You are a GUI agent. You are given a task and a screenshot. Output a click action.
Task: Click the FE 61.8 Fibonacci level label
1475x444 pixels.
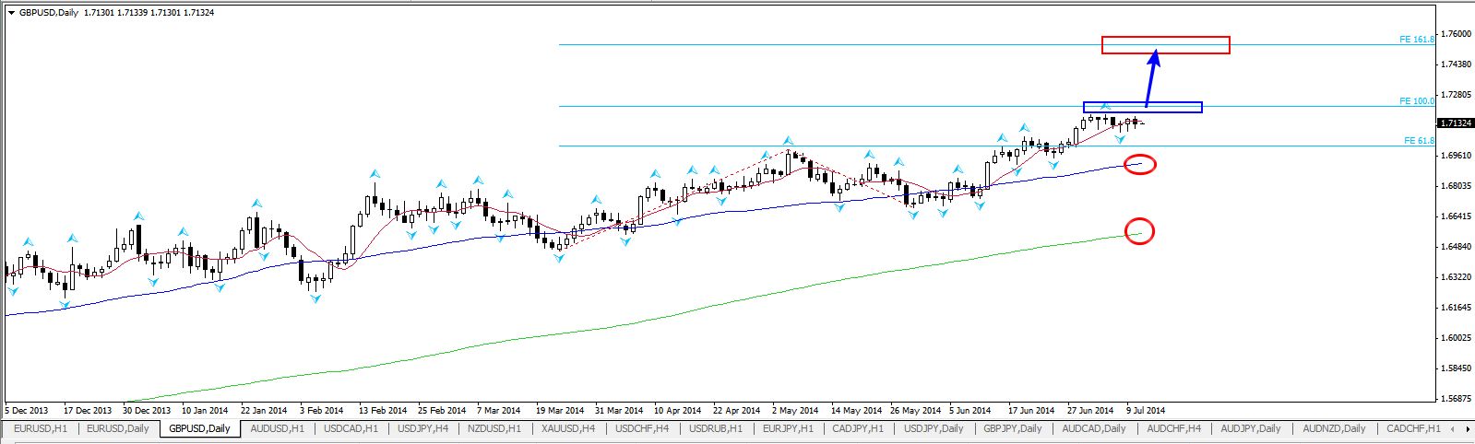[1419, 141]
